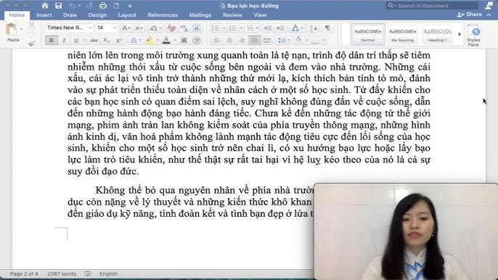Center align text
The image size is (498, 280).
(x=229, y=41)
